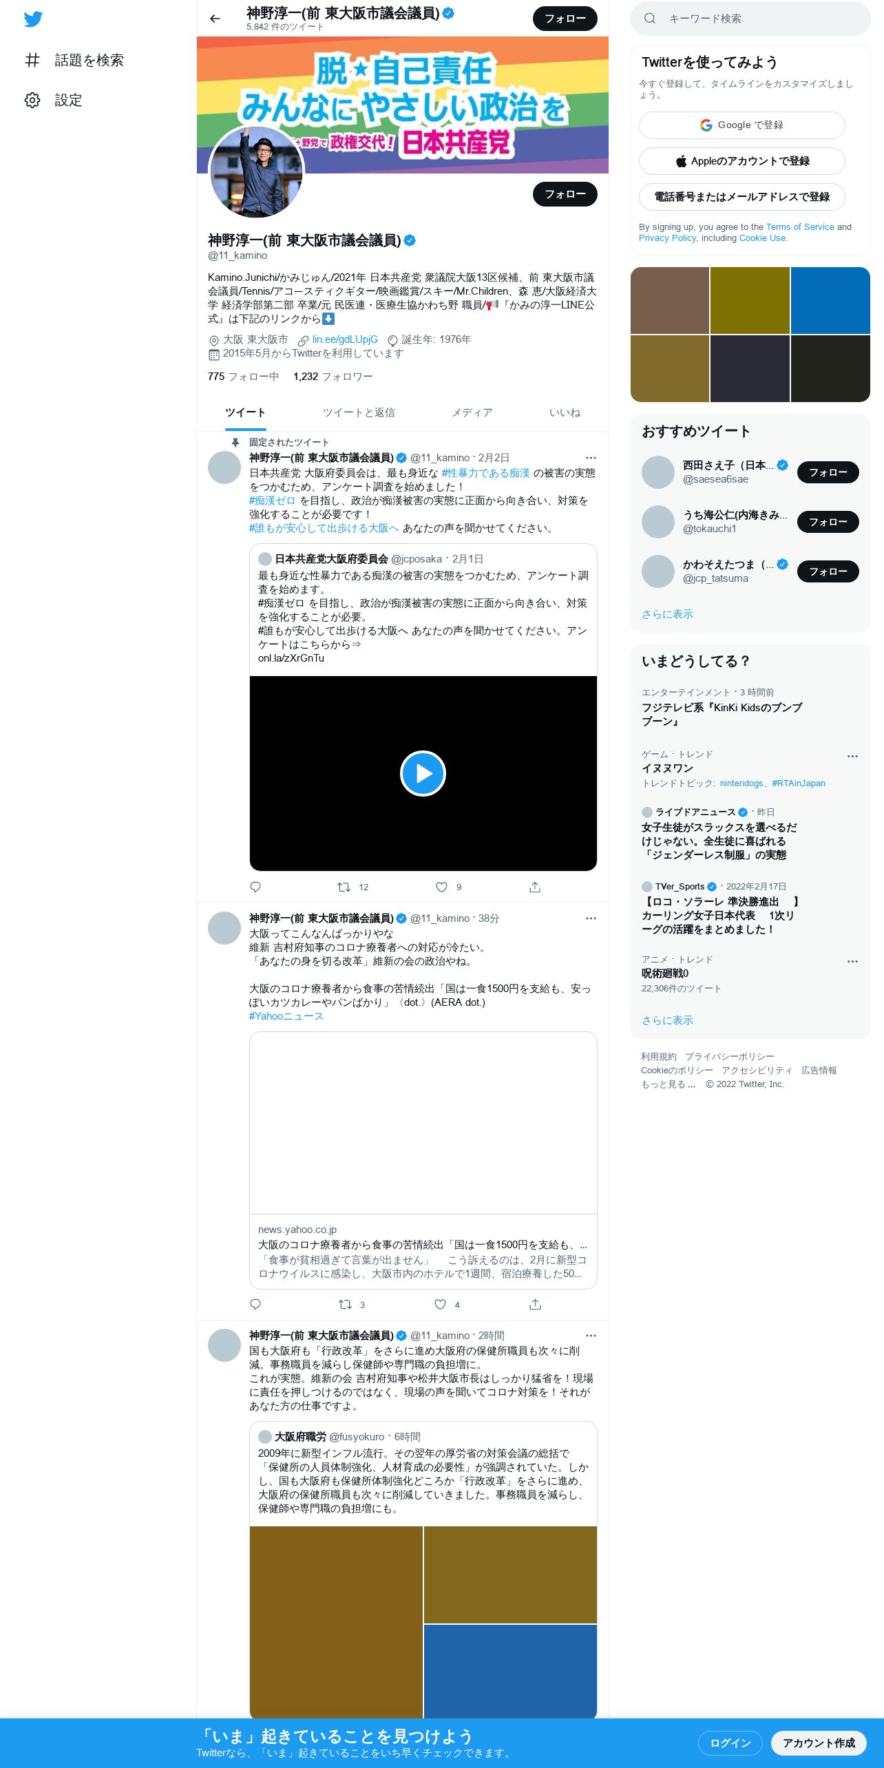The height and width of the screenshot is (1768, 884).
Task: Click hashtag #性暴力である痴漢
Action: (485, 473)
